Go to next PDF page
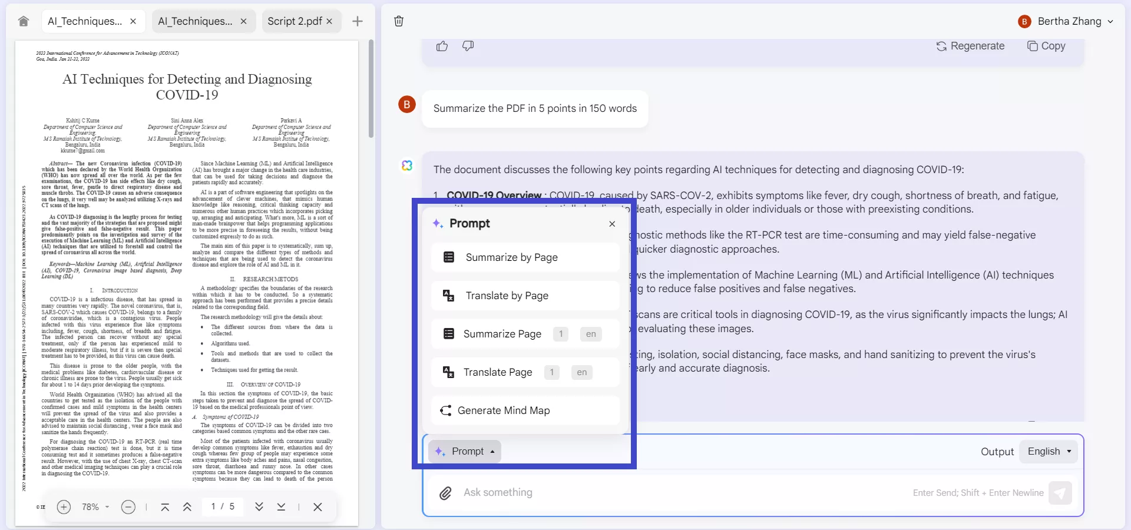The height and width of the screenshot is (530, 1131). pos(259,507)
